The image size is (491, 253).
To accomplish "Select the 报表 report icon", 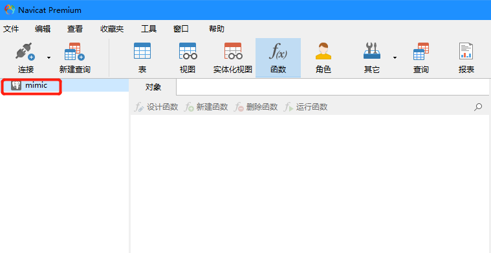I will tap(466, 51).
